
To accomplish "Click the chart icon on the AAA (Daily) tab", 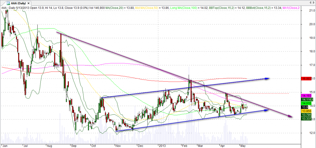I will coord(4,3).
